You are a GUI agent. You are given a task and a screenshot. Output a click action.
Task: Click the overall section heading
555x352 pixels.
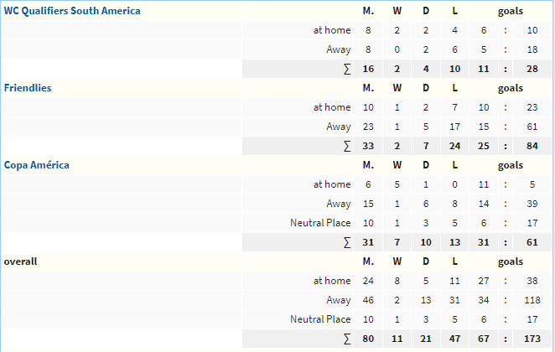point(20,261)
